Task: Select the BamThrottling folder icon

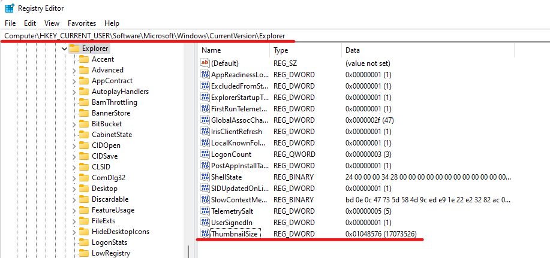Action: 84,102
